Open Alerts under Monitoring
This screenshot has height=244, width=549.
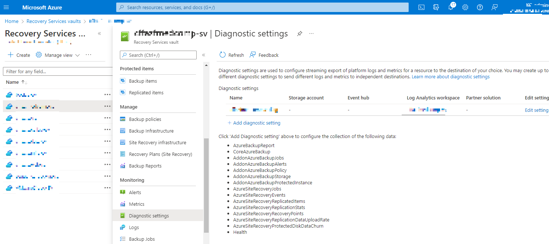coord(135,192)
